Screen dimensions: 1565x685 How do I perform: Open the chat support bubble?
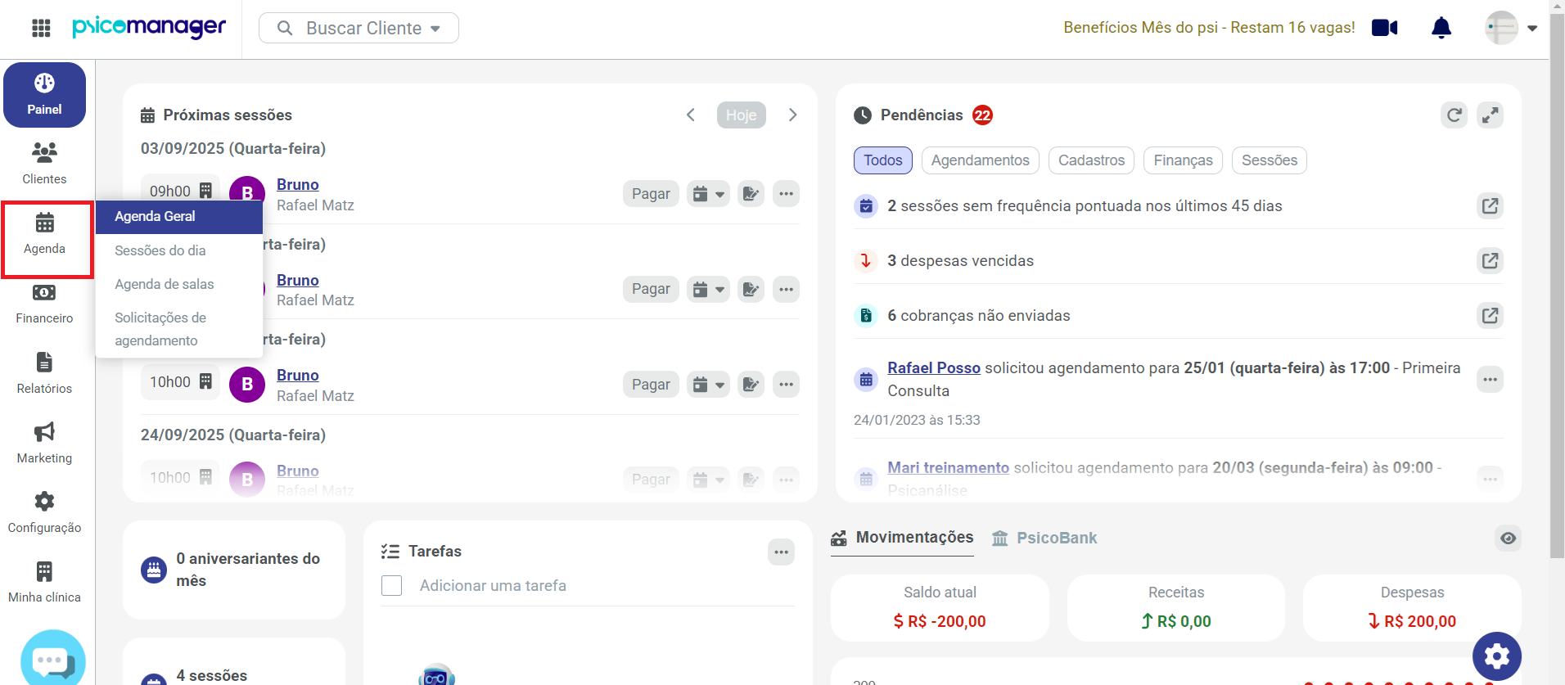(x=52, y=658)
